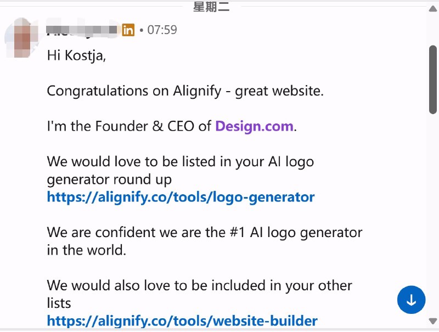
Task: Click "We are confident we are the #1" line
Action: [204, 233]
